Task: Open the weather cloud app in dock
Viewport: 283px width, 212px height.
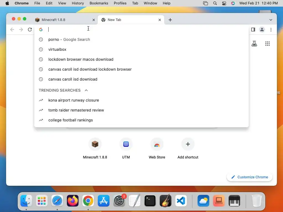Action: click(203, 201)
